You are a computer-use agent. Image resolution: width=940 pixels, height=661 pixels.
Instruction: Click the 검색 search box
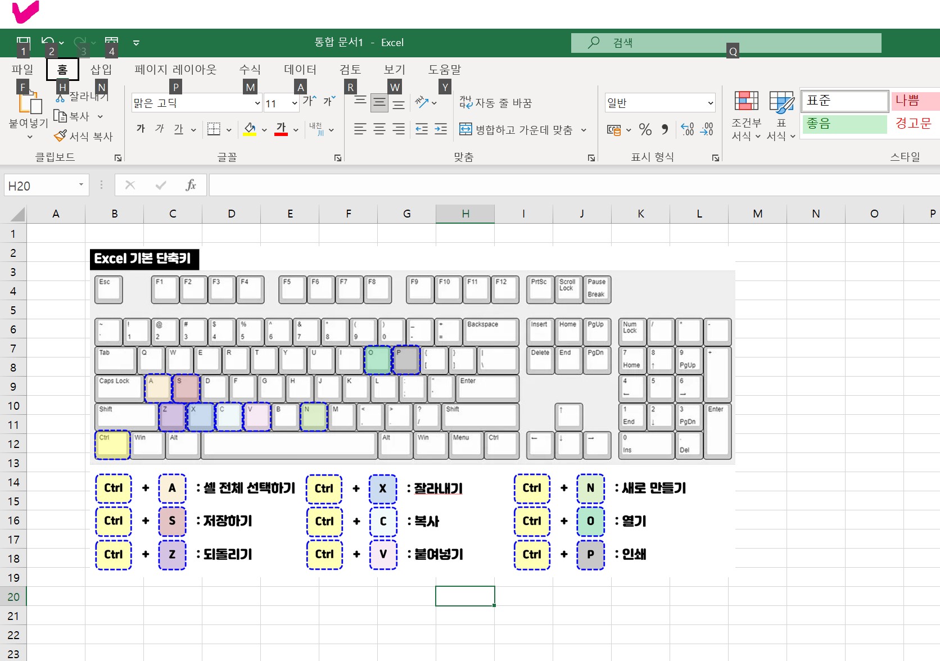(726, 43)
